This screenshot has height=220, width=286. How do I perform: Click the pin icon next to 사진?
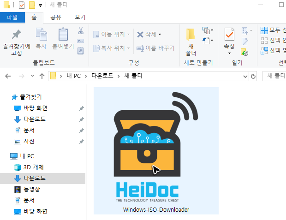(82, 142)
